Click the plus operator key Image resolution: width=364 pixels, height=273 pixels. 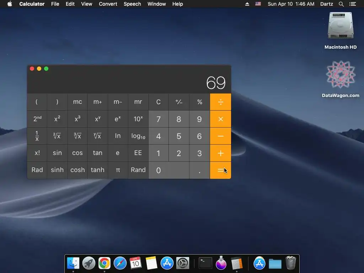click(x=220, y=153)
